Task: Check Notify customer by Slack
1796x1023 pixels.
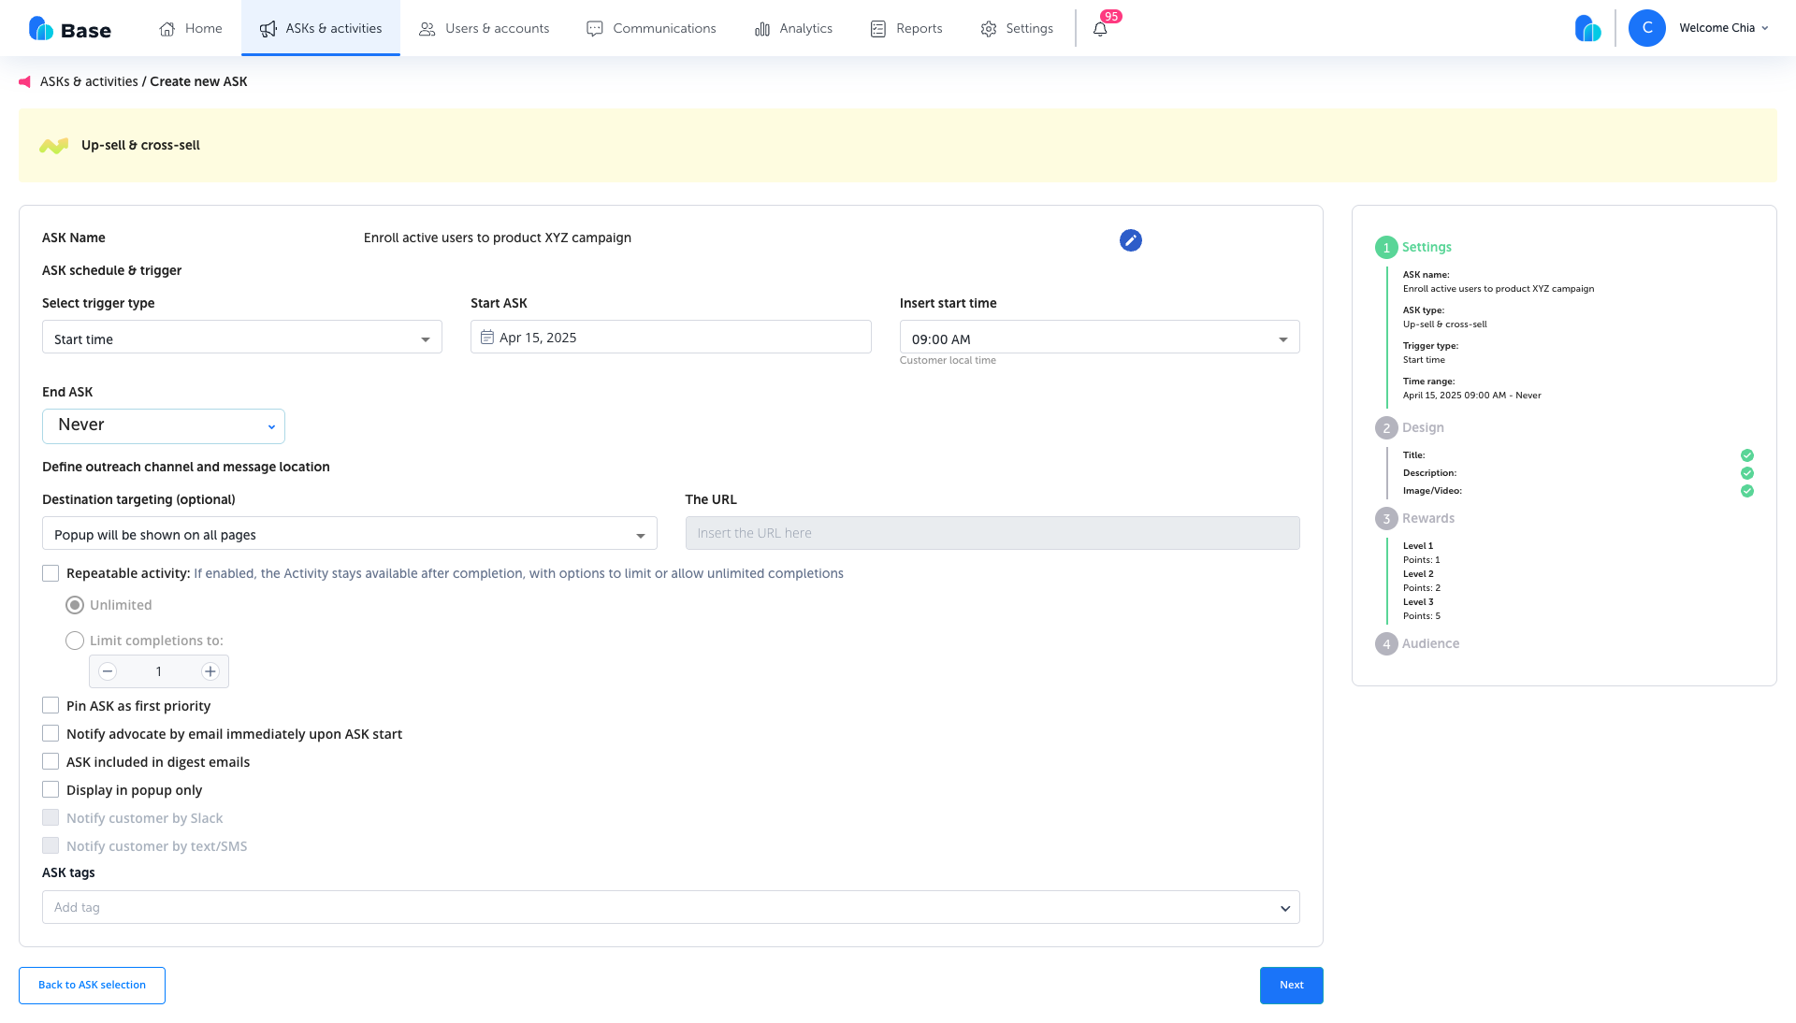Action: pos(51,817)
